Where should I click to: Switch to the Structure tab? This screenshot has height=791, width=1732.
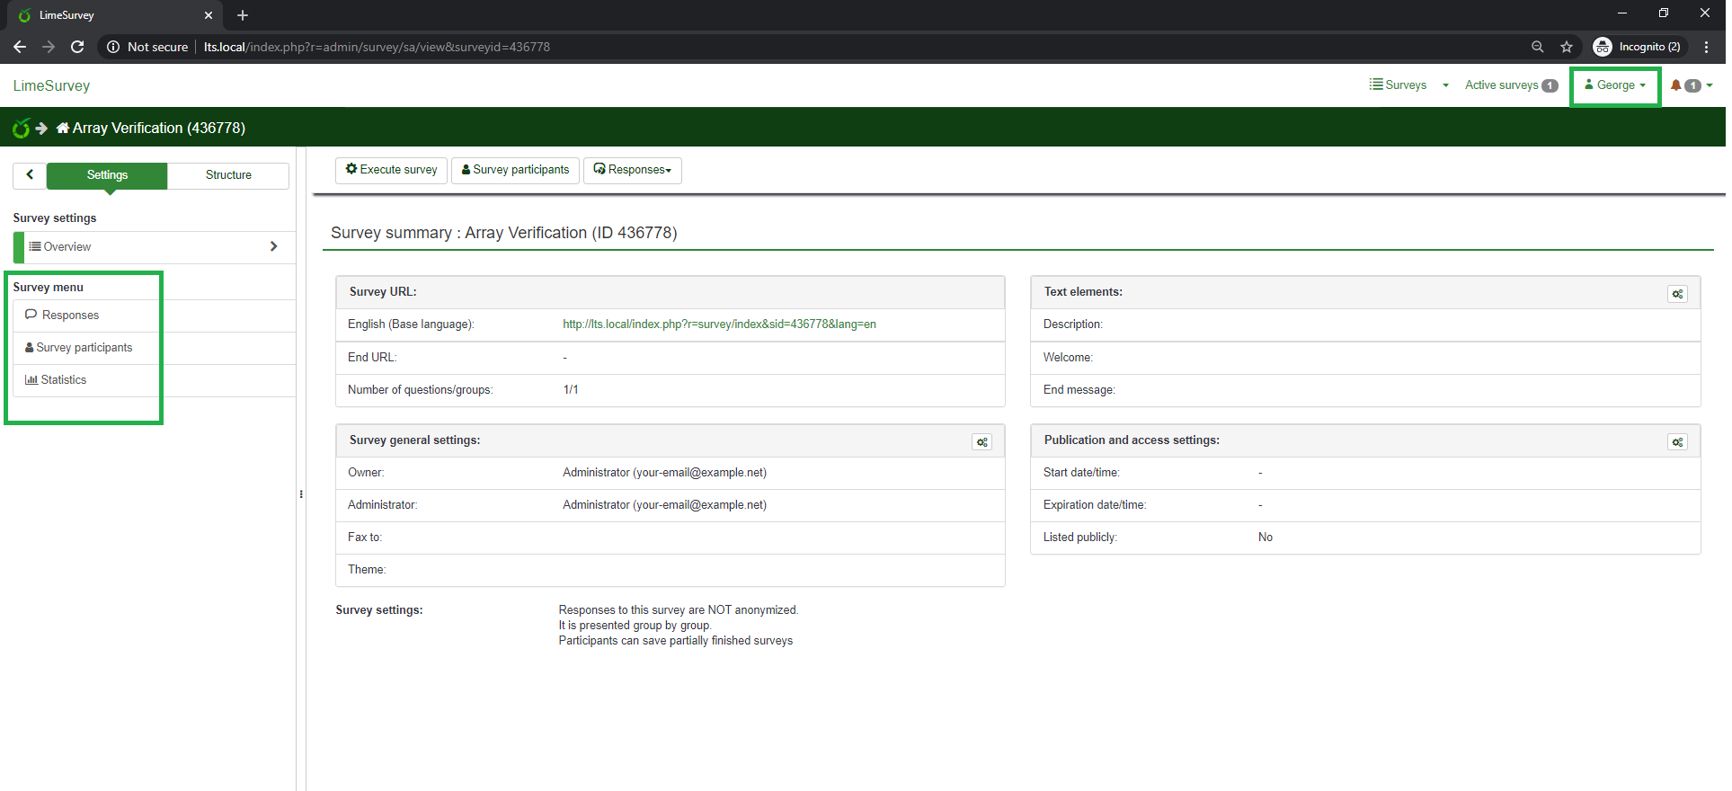point(228,175)
